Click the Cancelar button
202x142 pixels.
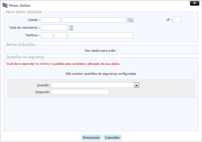click(112, 138)
